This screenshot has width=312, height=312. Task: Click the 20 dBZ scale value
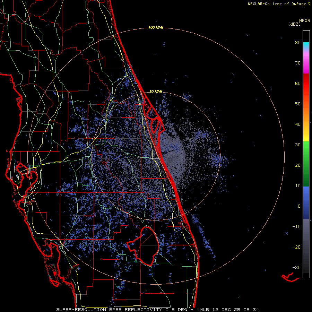tap(298, 165)
